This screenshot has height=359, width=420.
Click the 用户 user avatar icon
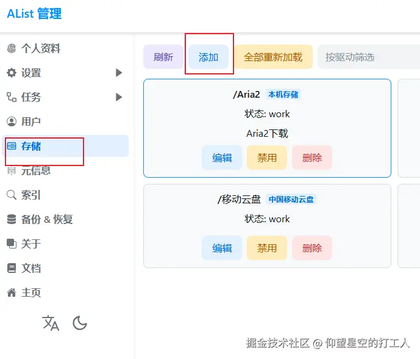(12, 122)
